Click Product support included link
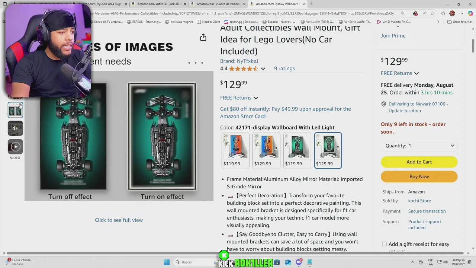The height and width of the screenshot is (268, 476). [x=425, y=224]
